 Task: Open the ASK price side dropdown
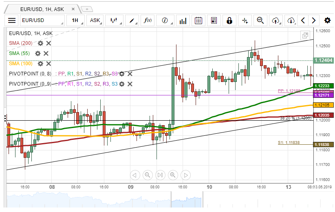click(95, 20)
